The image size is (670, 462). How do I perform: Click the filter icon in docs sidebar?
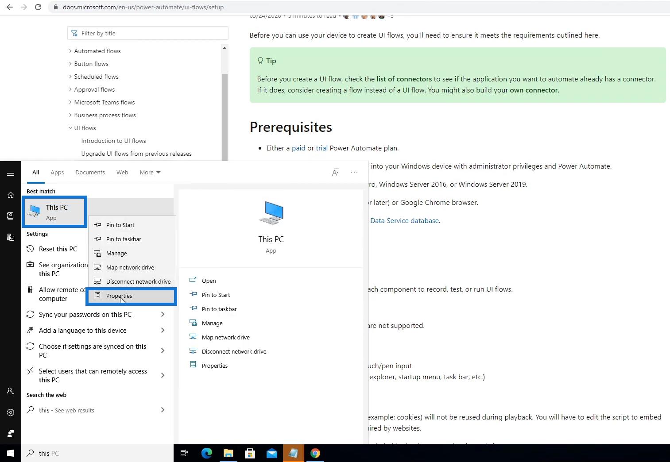coord(74,33)
